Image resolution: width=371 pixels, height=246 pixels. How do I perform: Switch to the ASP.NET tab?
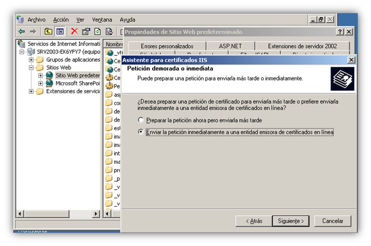(230, 46)
